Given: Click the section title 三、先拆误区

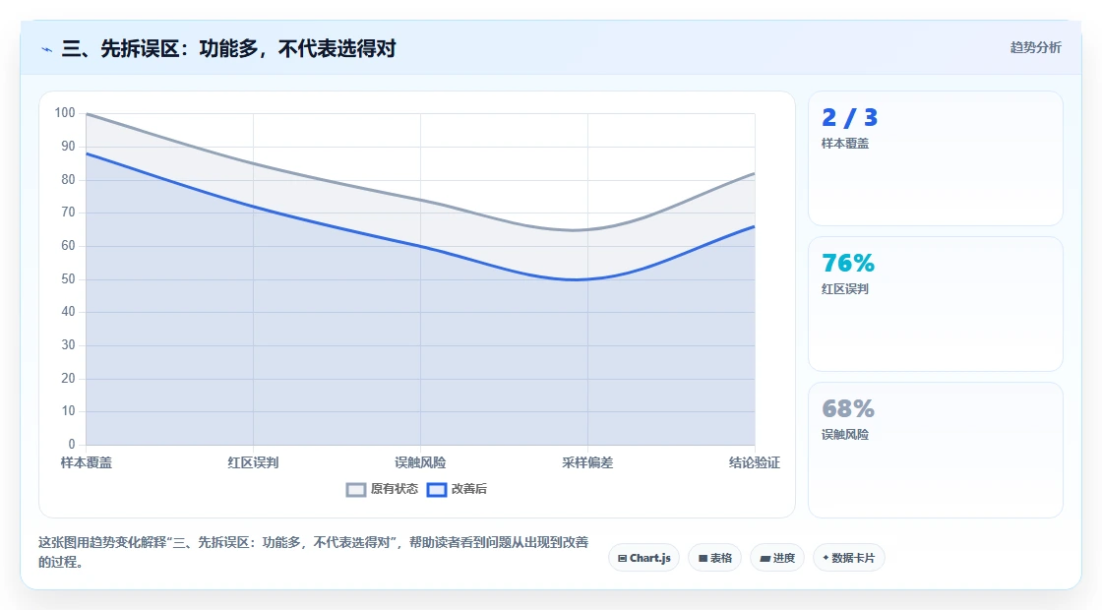Looking at the screenshot, I should [228, 48].
